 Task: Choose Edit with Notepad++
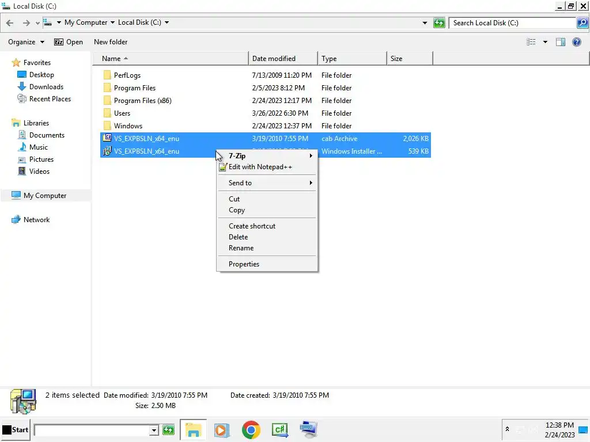267,167
